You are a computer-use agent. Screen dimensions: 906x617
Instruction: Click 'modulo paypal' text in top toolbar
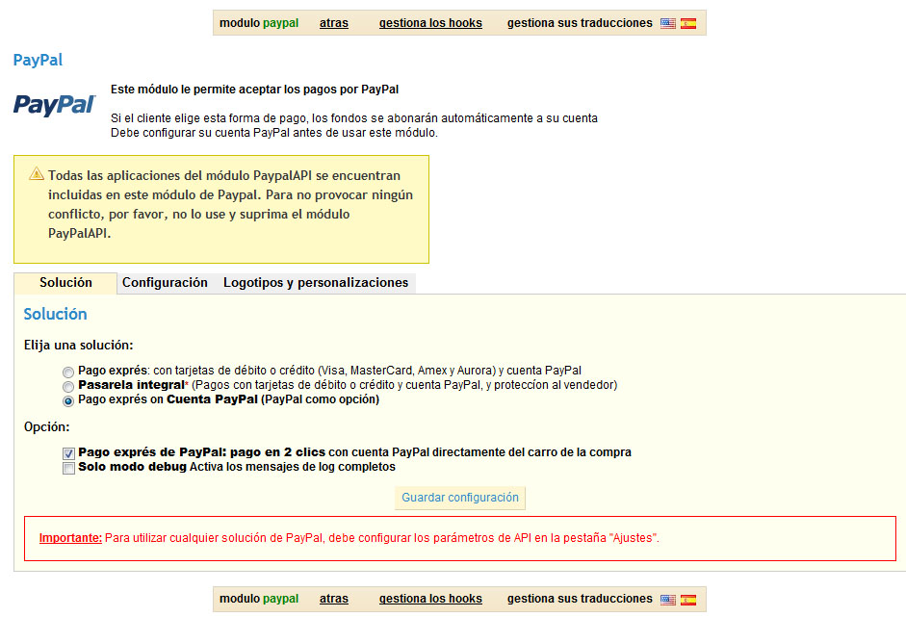259,23
